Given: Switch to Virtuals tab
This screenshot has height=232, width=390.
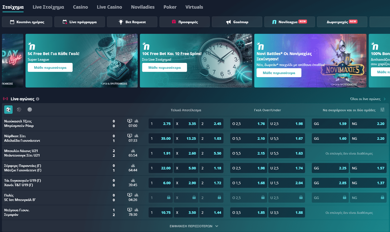Looking at the screenshot, I should click(x=194, y=7).
